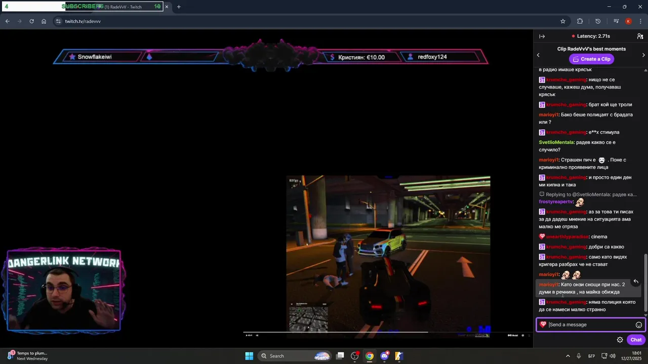Open OBS Studio from the taskbar
This screenshot has height=364, width=648.
(355, 356)
